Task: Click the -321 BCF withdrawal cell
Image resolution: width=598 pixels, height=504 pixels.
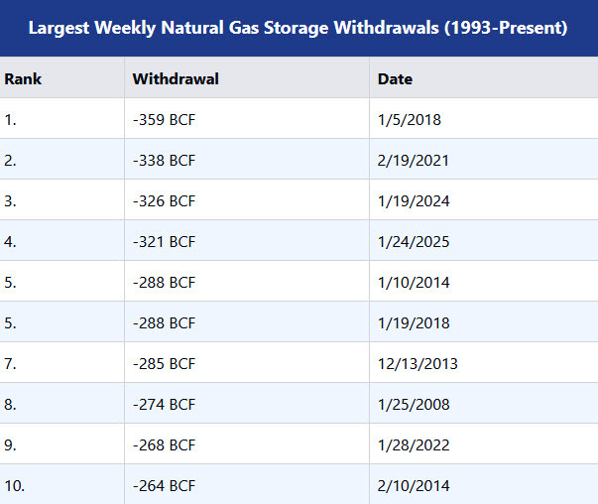Action: coord(164,242)
